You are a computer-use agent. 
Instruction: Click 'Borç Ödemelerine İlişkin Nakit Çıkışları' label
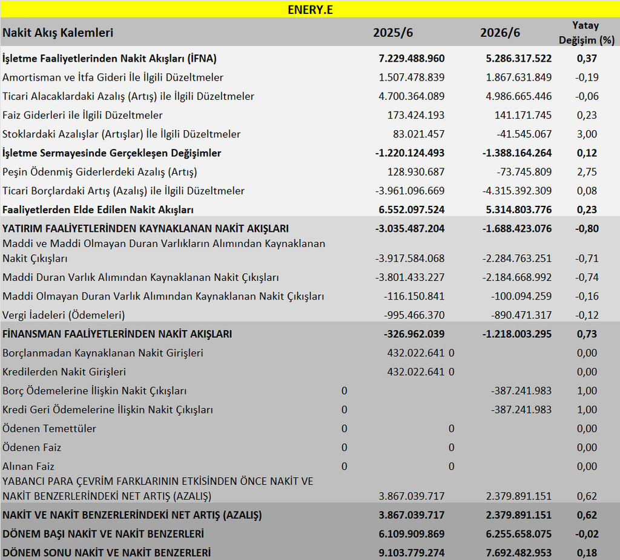pos(94,391)
